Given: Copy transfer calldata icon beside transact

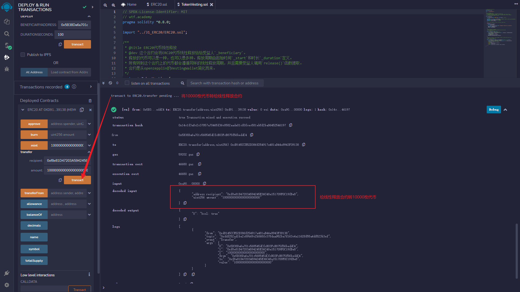Looking at the screenshot, I should tap(60, 180).
